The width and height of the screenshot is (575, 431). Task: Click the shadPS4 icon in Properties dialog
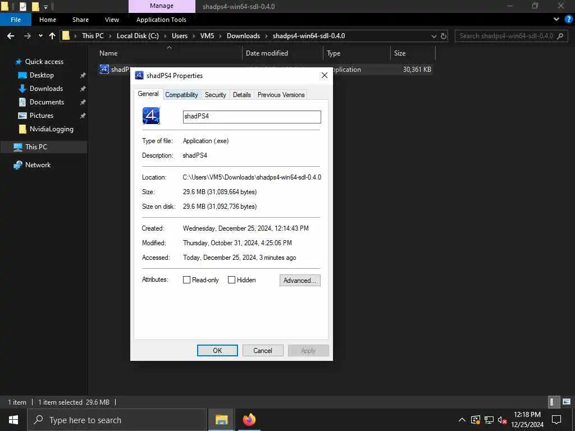pyautogui.click(x=151, y=116)
